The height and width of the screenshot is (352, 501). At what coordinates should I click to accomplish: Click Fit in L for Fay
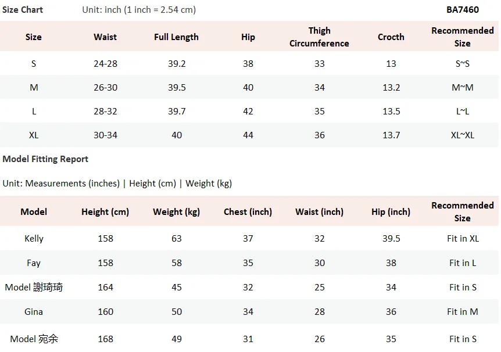tap(462, 263)
